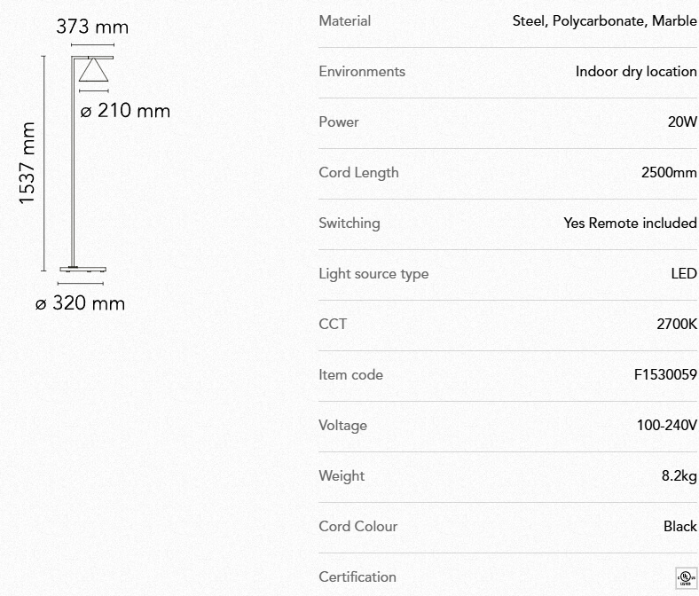Viewport: 699px width, 596px height.
Task: Select the Steel, Polycarbonate, Marble value
Action: tap(604, 20)
